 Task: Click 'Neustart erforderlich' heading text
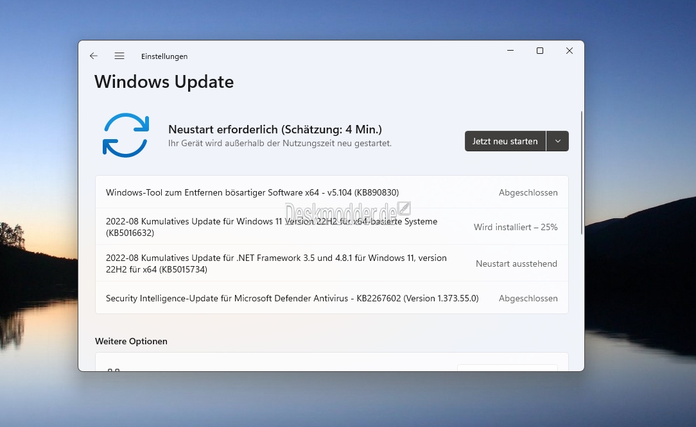(x=275, y=130)
